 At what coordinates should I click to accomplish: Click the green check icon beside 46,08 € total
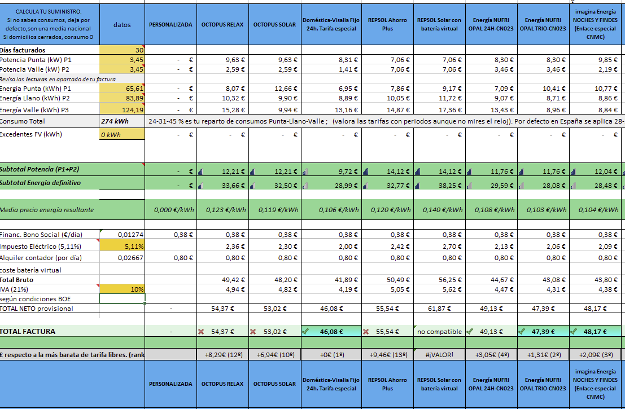[x=305, y=331]
